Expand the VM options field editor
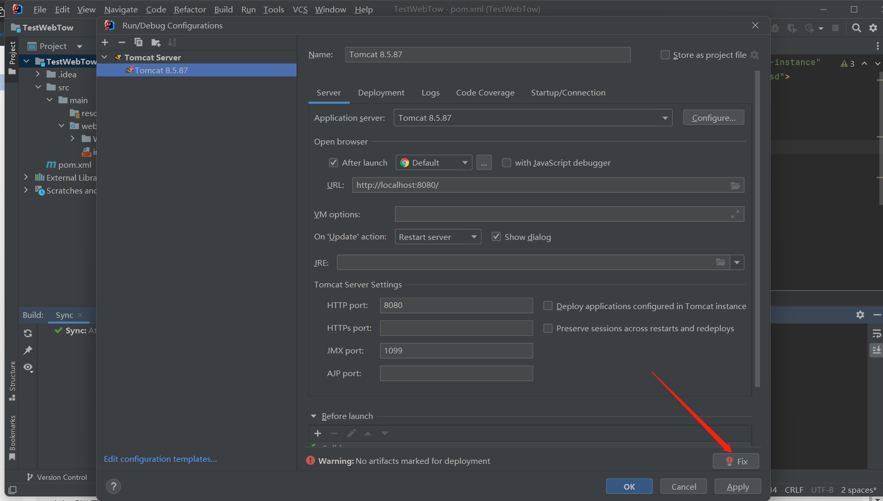Image resolution: width=883 pixels, height=501 pixels. [x=735, y=214]
